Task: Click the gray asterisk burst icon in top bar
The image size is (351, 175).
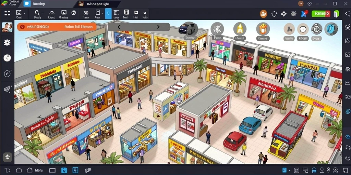Action: (293, 14)
